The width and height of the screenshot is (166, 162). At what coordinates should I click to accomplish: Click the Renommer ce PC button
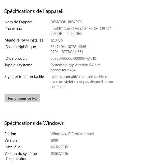click(x=22, y=98)
